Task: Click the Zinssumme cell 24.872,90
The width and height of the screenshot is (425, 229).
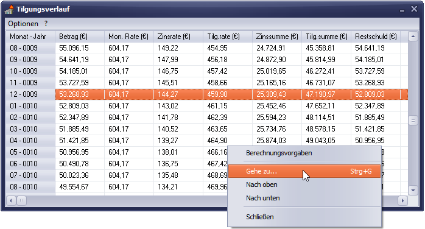Action: [277, 60]
